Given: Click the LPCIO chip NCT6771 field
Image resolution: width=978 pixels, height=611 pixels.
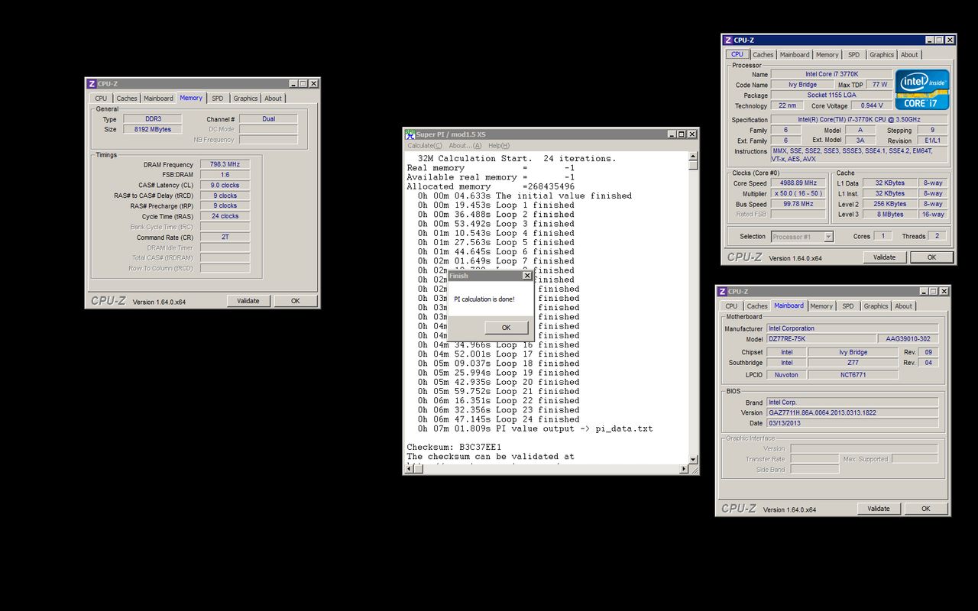Looking at the screenshot, I should tap(853, 375).
